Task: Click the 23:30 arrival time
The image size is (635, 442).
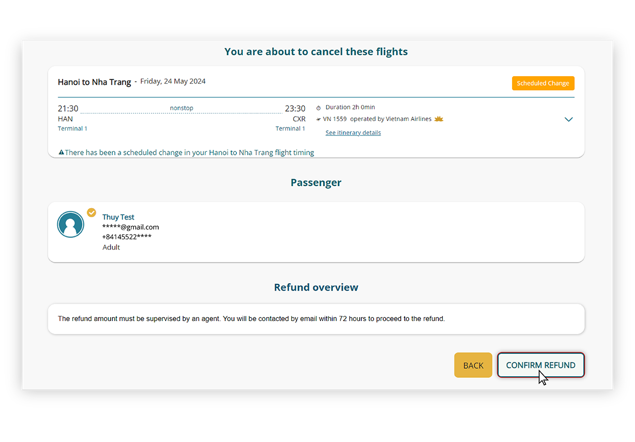Action: pos(295,109)
